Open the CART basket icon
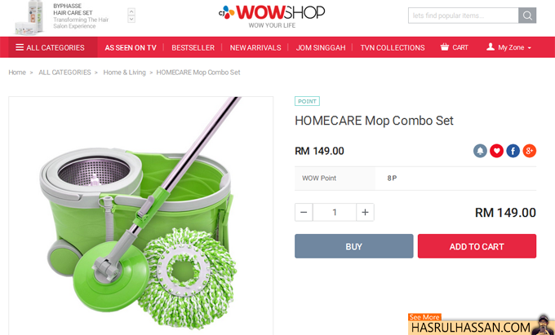The image size is (555, 335). tap(444, 47)
